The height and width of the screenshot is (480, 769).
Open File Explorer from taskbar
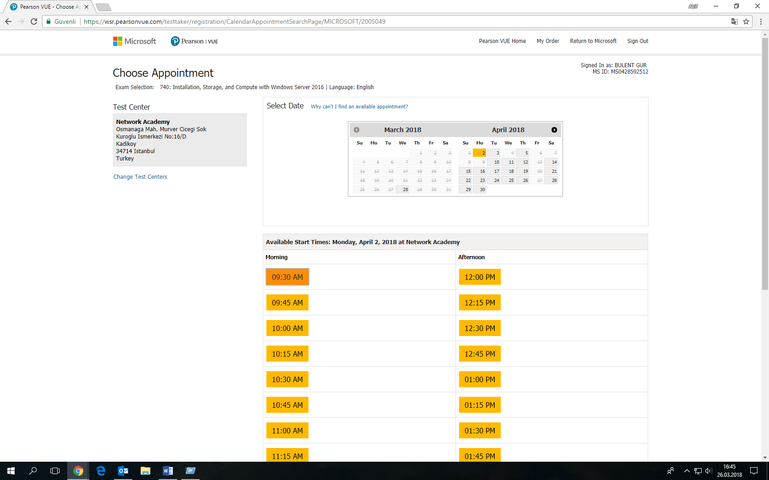pyautogui.click(x=146, y=471)
